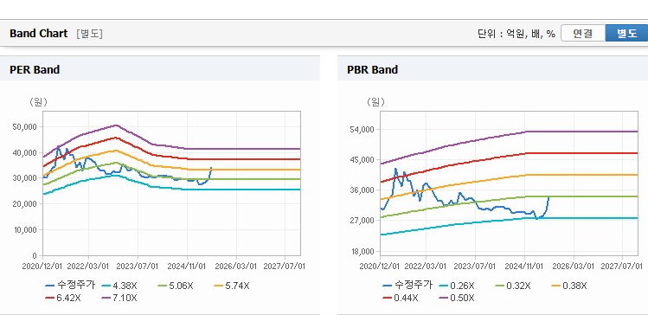Screen dimensions: 648x315
Task: Click the PBR Band panel heading
Action: coord(372,70)
